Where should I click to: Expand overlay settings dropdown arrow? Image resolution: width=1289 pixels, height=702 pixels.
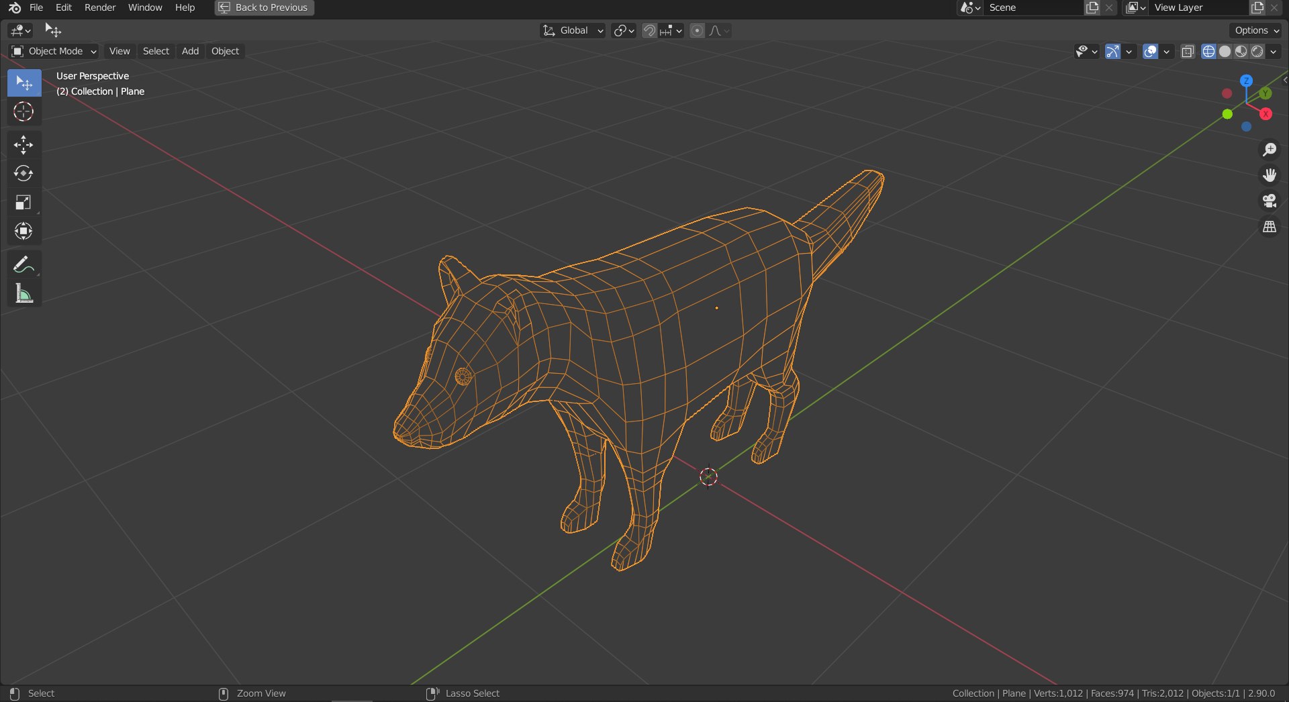[x=1166, y=51]
